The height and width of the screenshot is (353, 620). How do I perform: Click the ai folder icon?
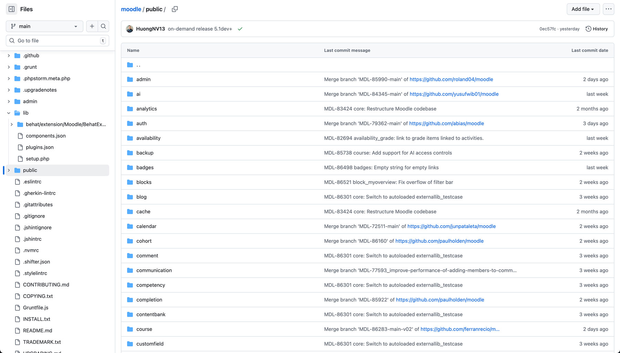coord(130,94)
